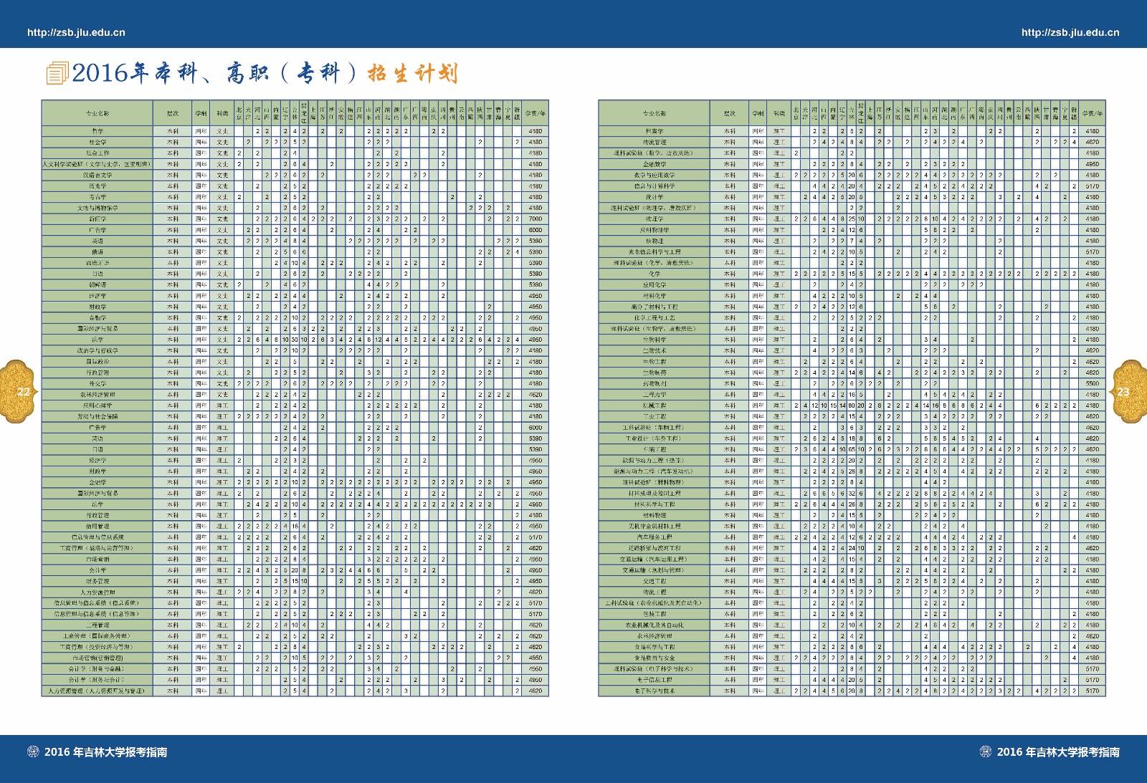Click the right footer text 2016年吉林大学报考指南
The width and height of the screenshot is (1147, 783).
coord(1058,752)
